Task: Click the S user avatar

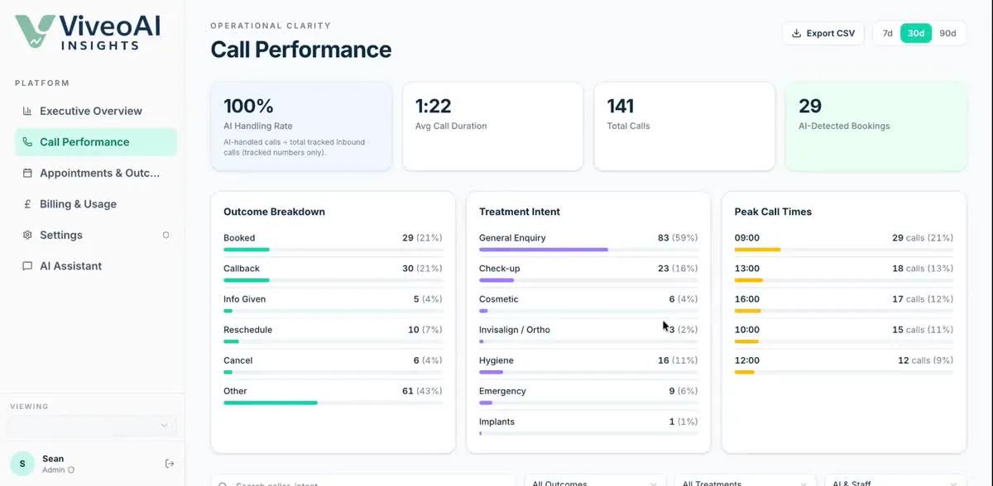Action: pos(22,464)
